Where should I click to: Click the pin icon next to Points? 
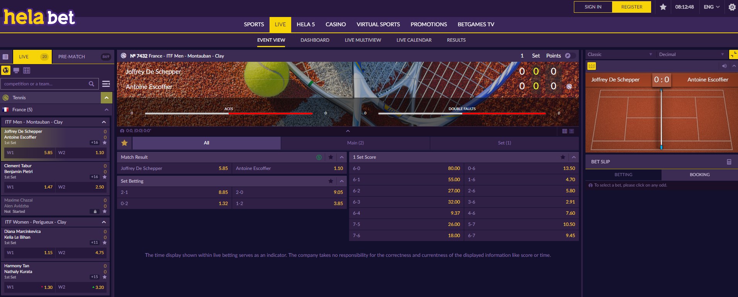click(x=568, y=56)
